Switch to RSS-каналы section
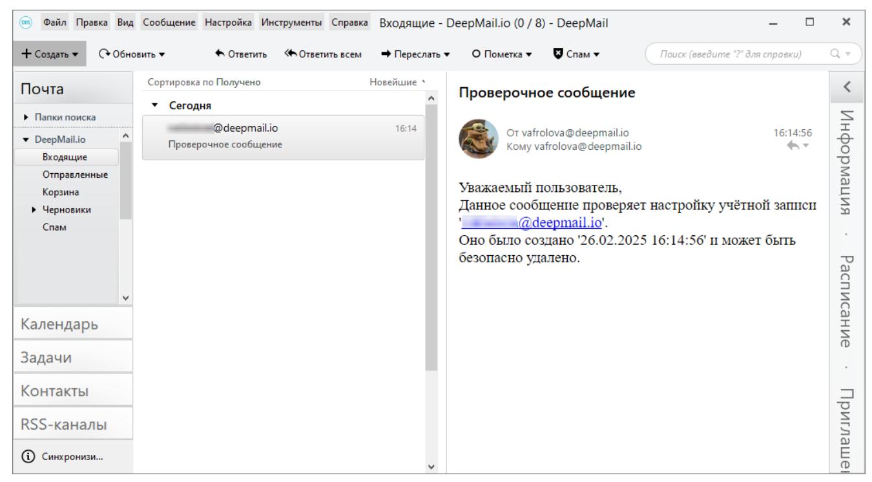872x482 pixels. pyautogui.click(x=73, y=424)
